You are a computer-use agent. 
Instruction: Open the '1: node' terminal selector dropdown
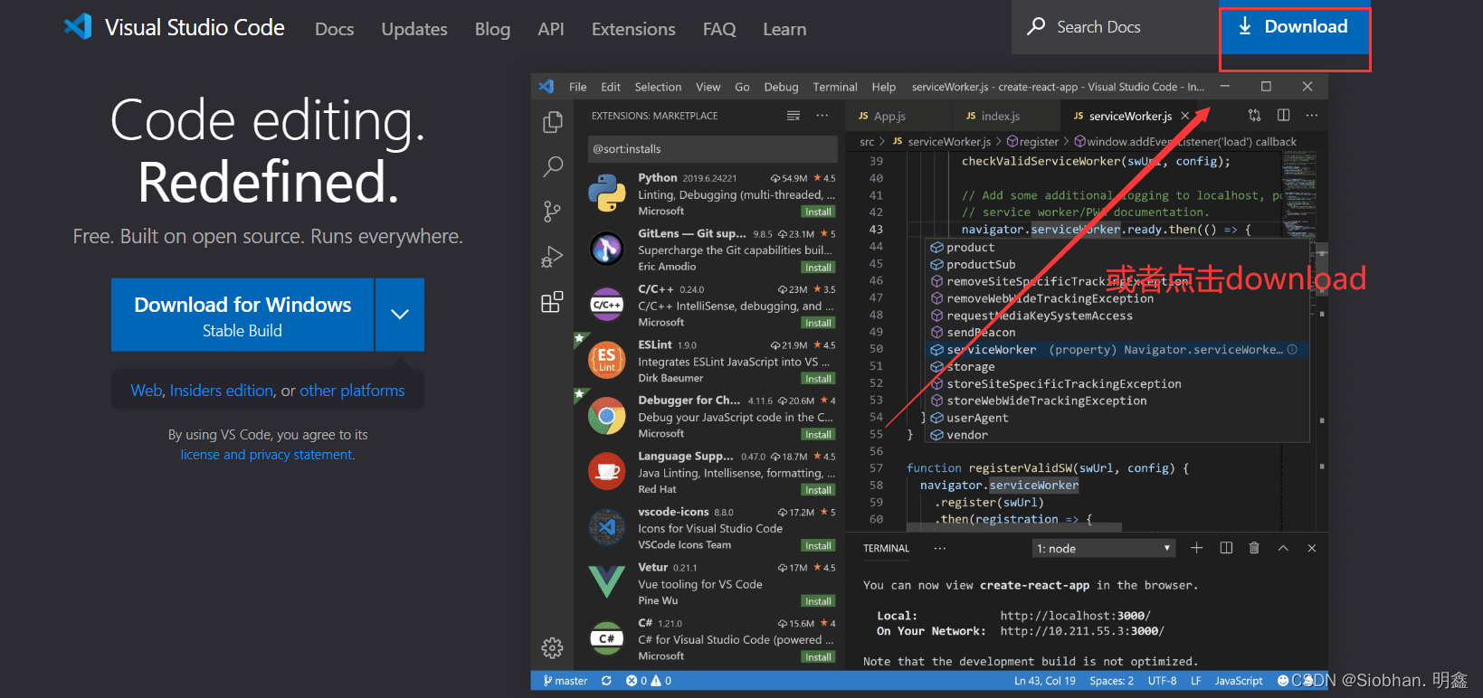1103,549
